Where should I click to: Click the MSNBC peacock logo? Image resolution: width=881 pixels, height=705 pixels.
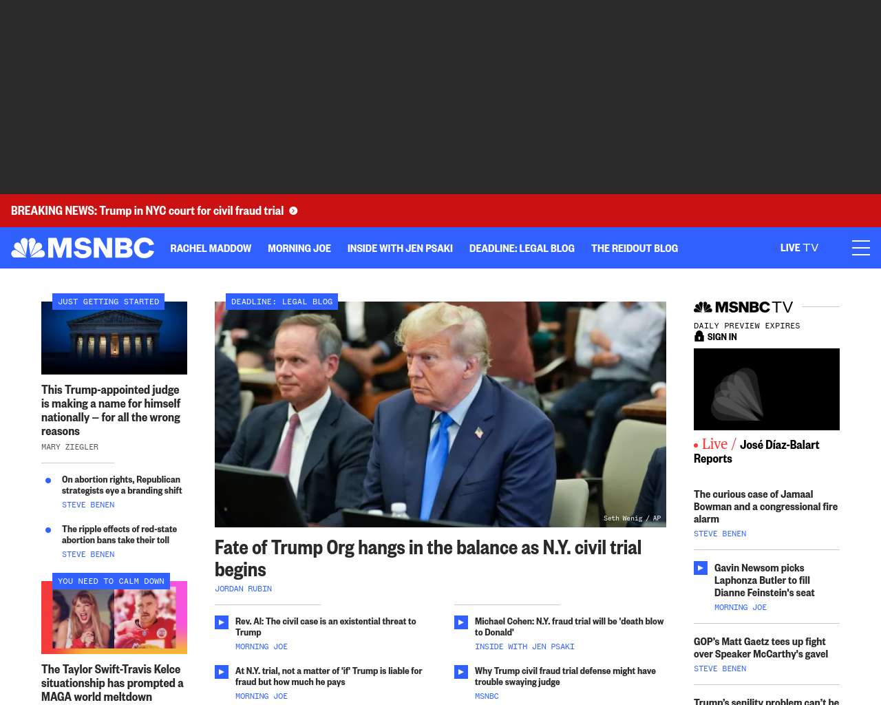[x=83, y=248]
